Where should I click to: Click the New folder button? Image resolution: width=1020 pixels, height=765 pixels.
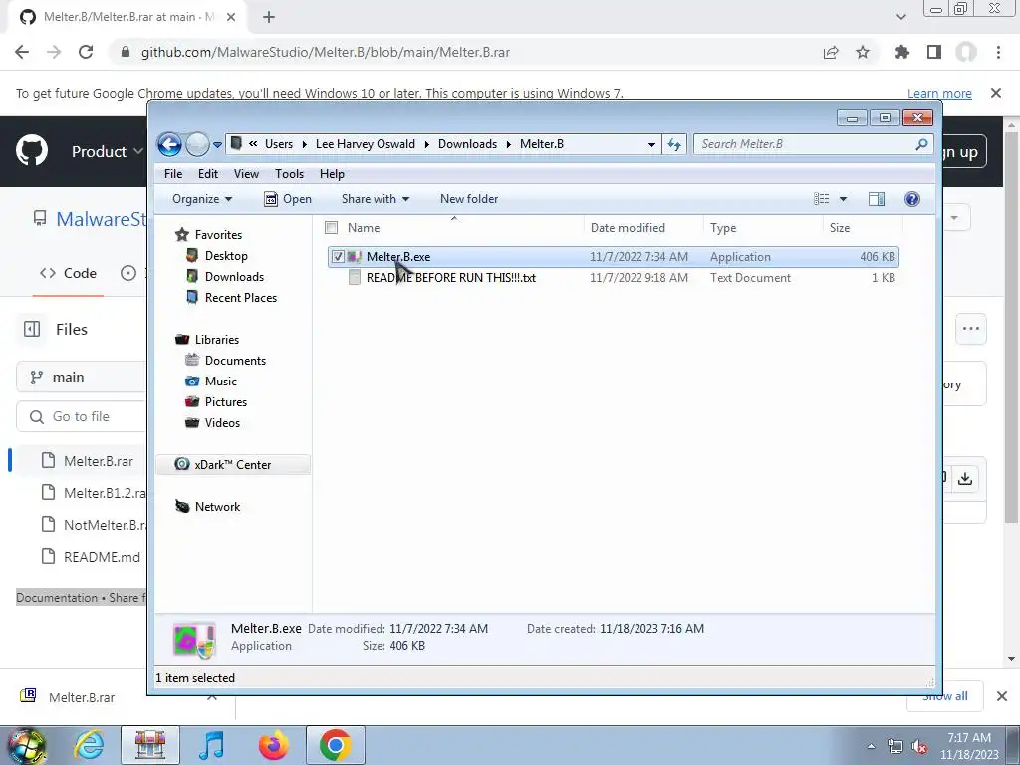[469, 199]
